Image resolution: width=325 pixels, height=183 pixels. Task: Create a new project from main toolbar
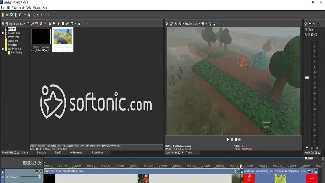point(3,15)
